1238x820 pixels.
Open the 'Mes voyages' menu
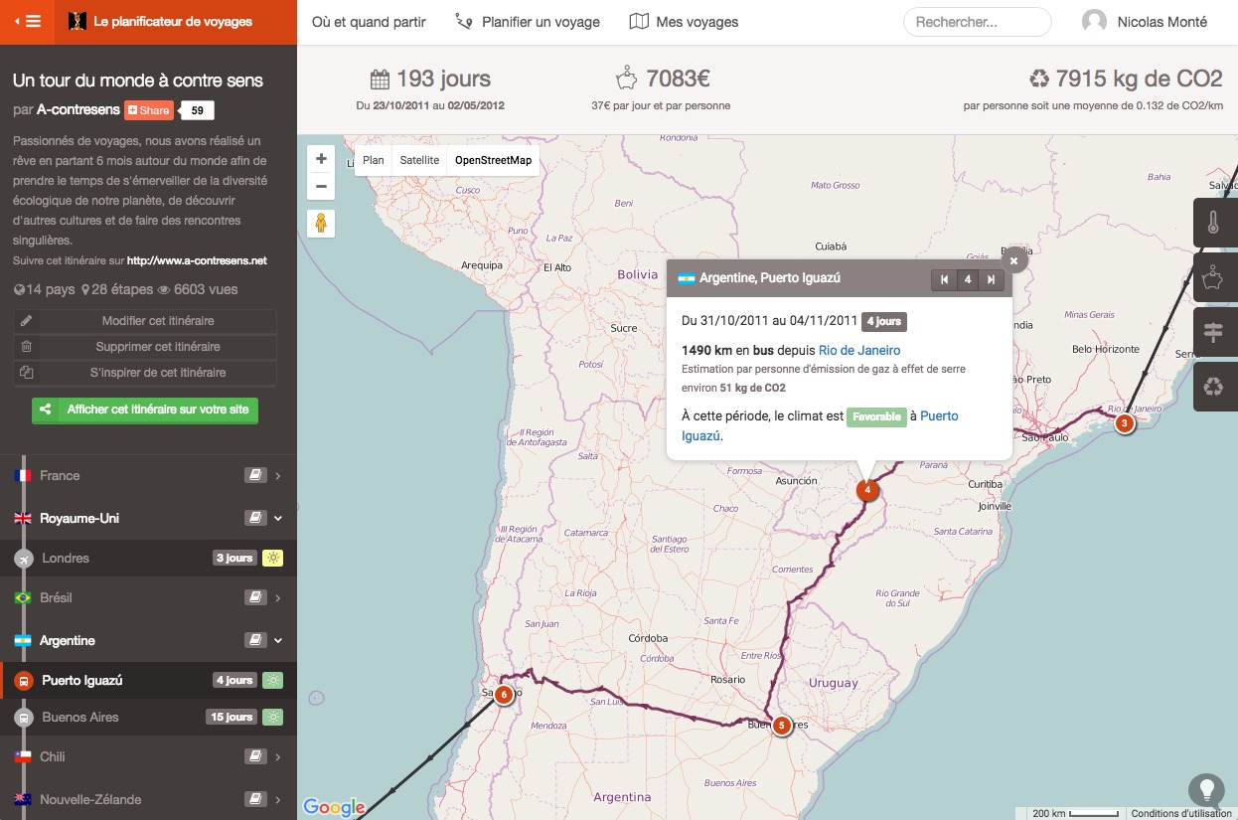(x=685, y=22)
